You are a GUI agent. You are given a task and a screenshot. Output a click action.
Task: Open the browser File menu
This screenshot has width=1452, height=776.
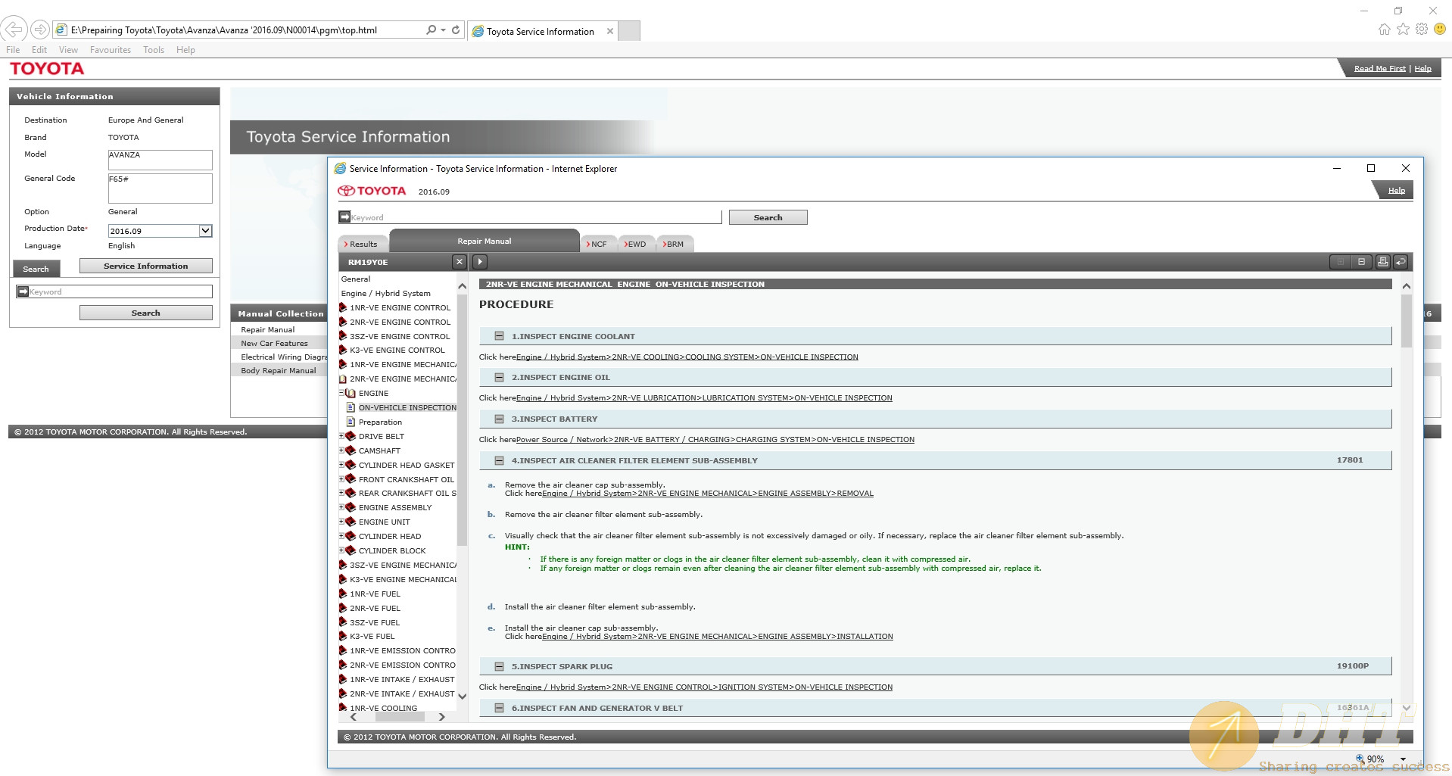pos(13,50)
